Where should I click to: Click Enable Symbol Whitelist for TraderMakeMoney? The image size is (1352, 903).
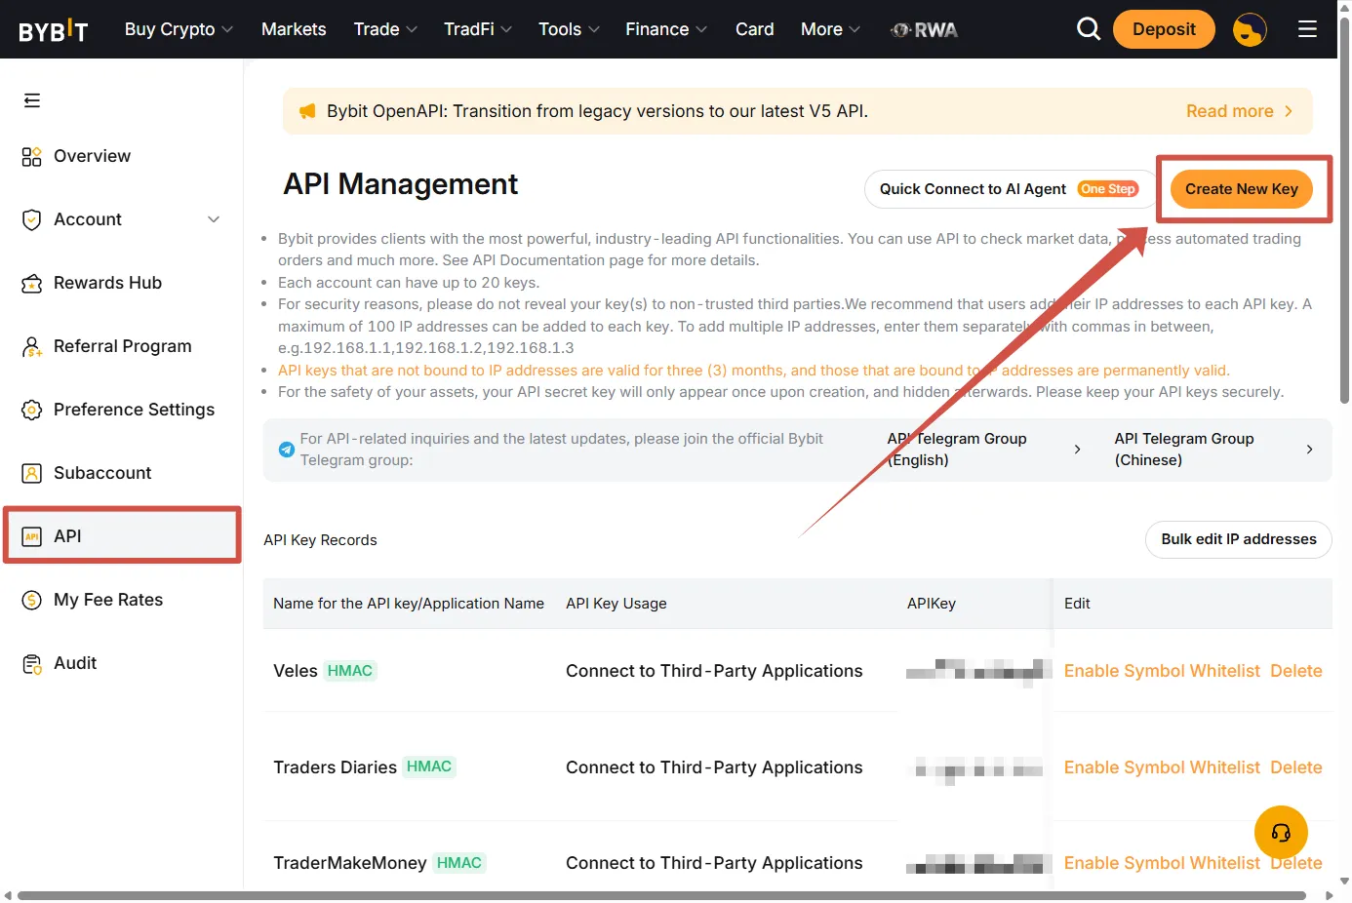pyautogui.click(x=1162, y=863)
